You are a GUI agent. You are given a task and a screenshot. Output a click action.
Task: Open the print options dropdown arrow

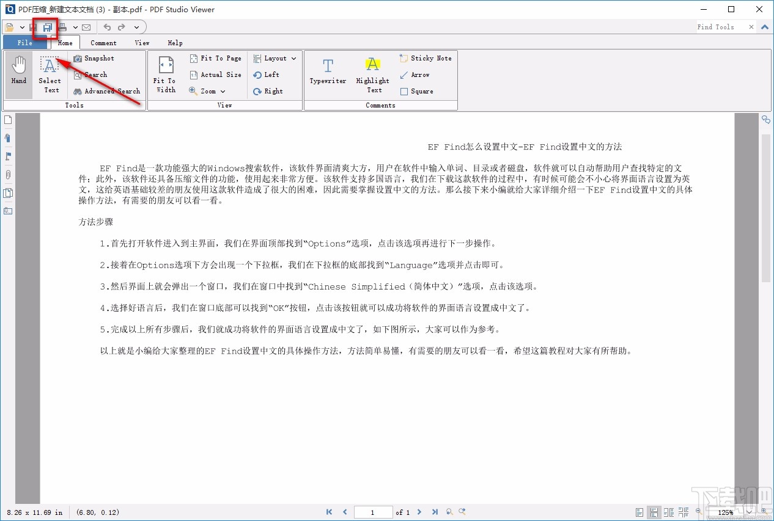pos(75,27)
